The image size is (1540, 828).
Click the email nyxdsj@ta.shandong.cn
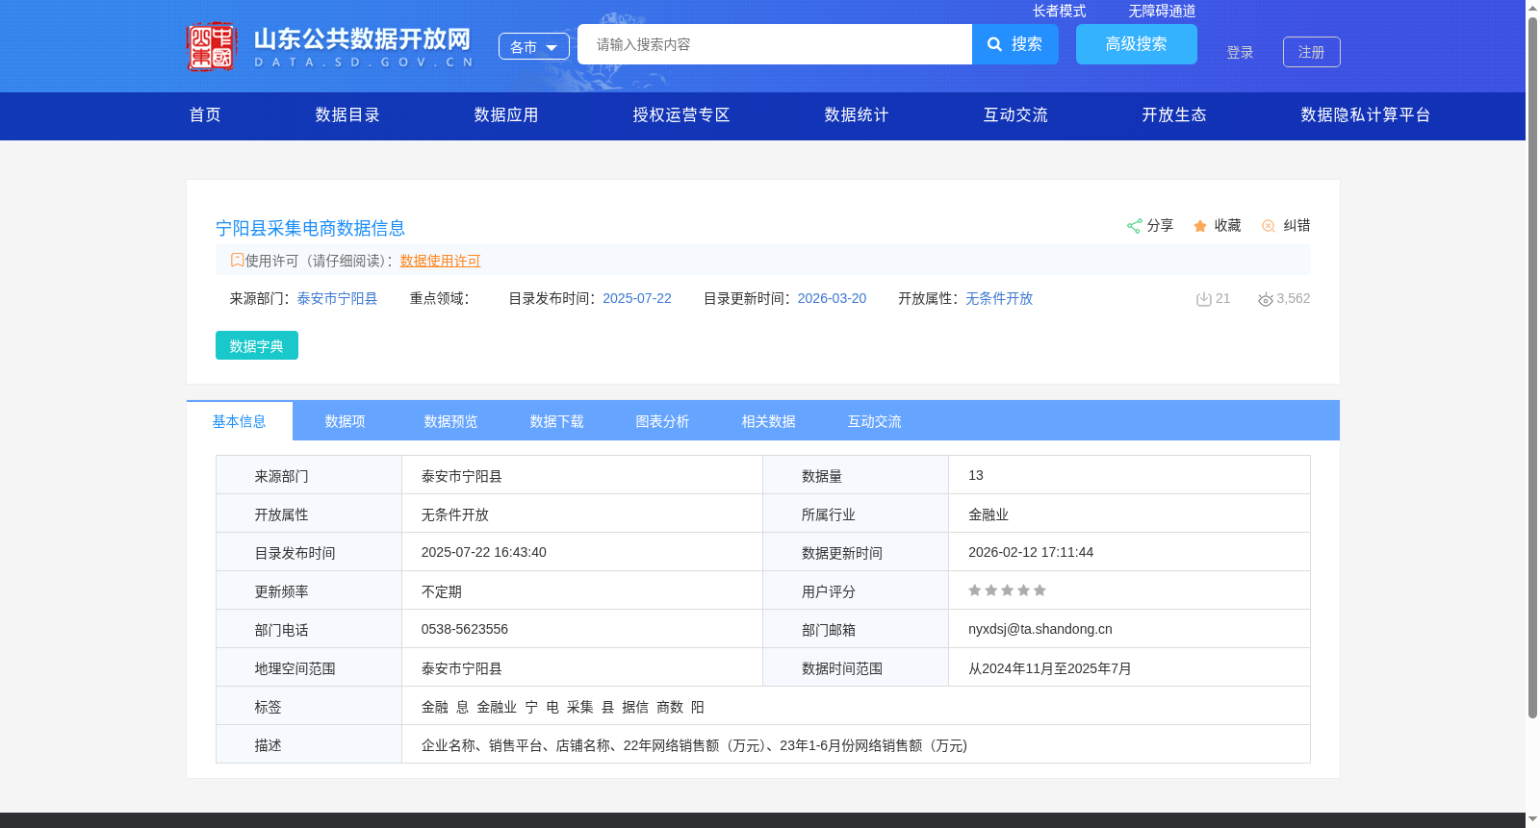[x=1040, y=629]
